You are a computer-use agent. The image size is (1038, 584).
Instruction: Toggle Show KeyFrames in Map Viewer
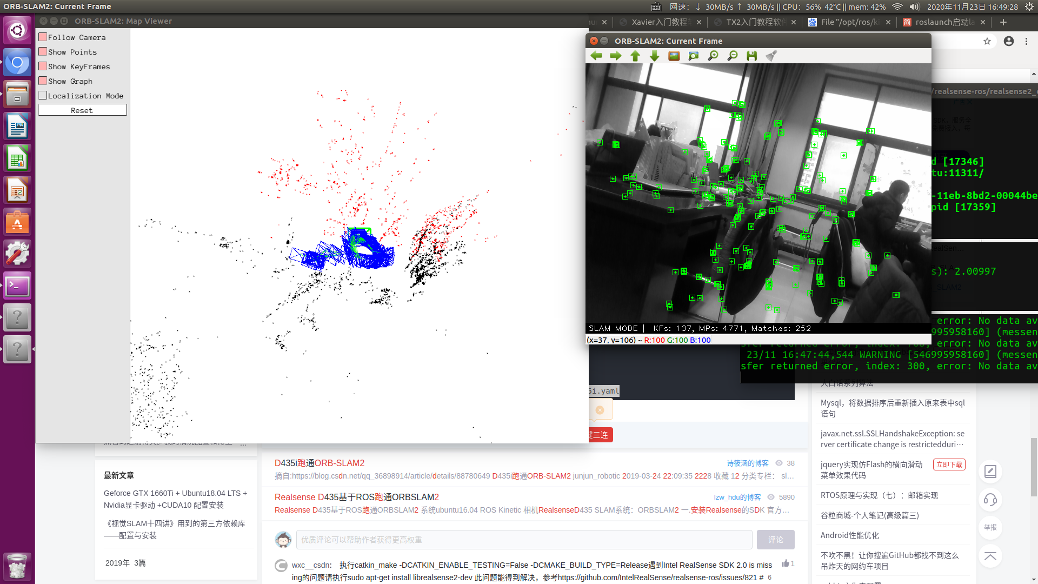[43, 66]
